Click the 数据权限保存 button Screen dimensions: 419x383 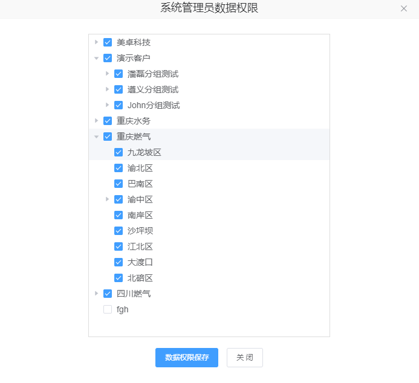(187, 357)
